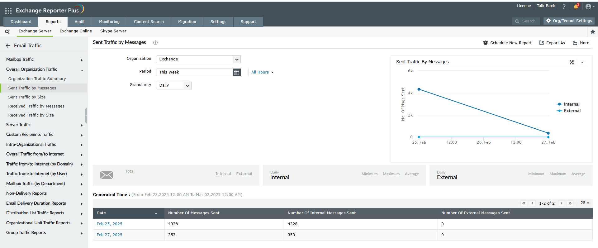Open the Feb 25, 2025 report link
This screenshot has height=248, width=598.
point(109,224)
